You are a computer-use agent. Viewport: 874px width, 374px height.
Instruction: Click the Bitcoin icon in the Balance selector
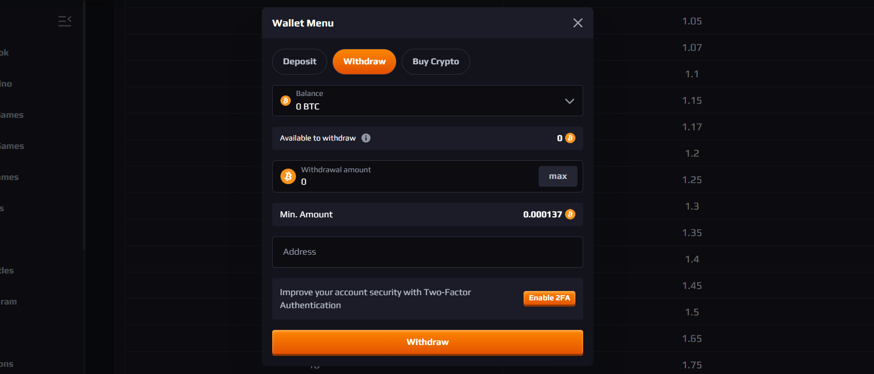point(286,101)
